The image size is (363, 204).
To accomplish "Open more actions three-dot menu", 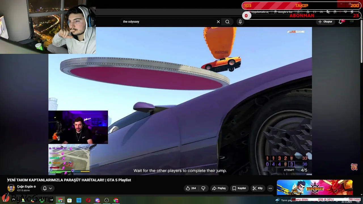I will click(x=270, y=188).
